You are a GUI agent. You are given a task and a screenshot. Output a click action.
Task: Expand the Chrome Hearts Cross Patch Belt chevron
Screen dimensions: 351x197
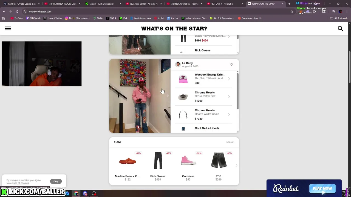[229, 97]
